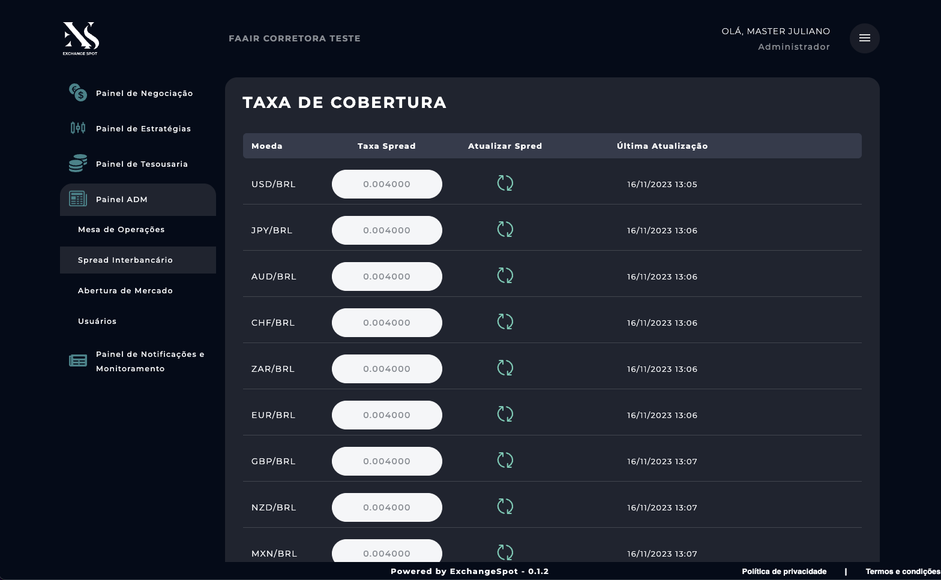Click the MXN/BRL currency label

[x=274, y=554]
